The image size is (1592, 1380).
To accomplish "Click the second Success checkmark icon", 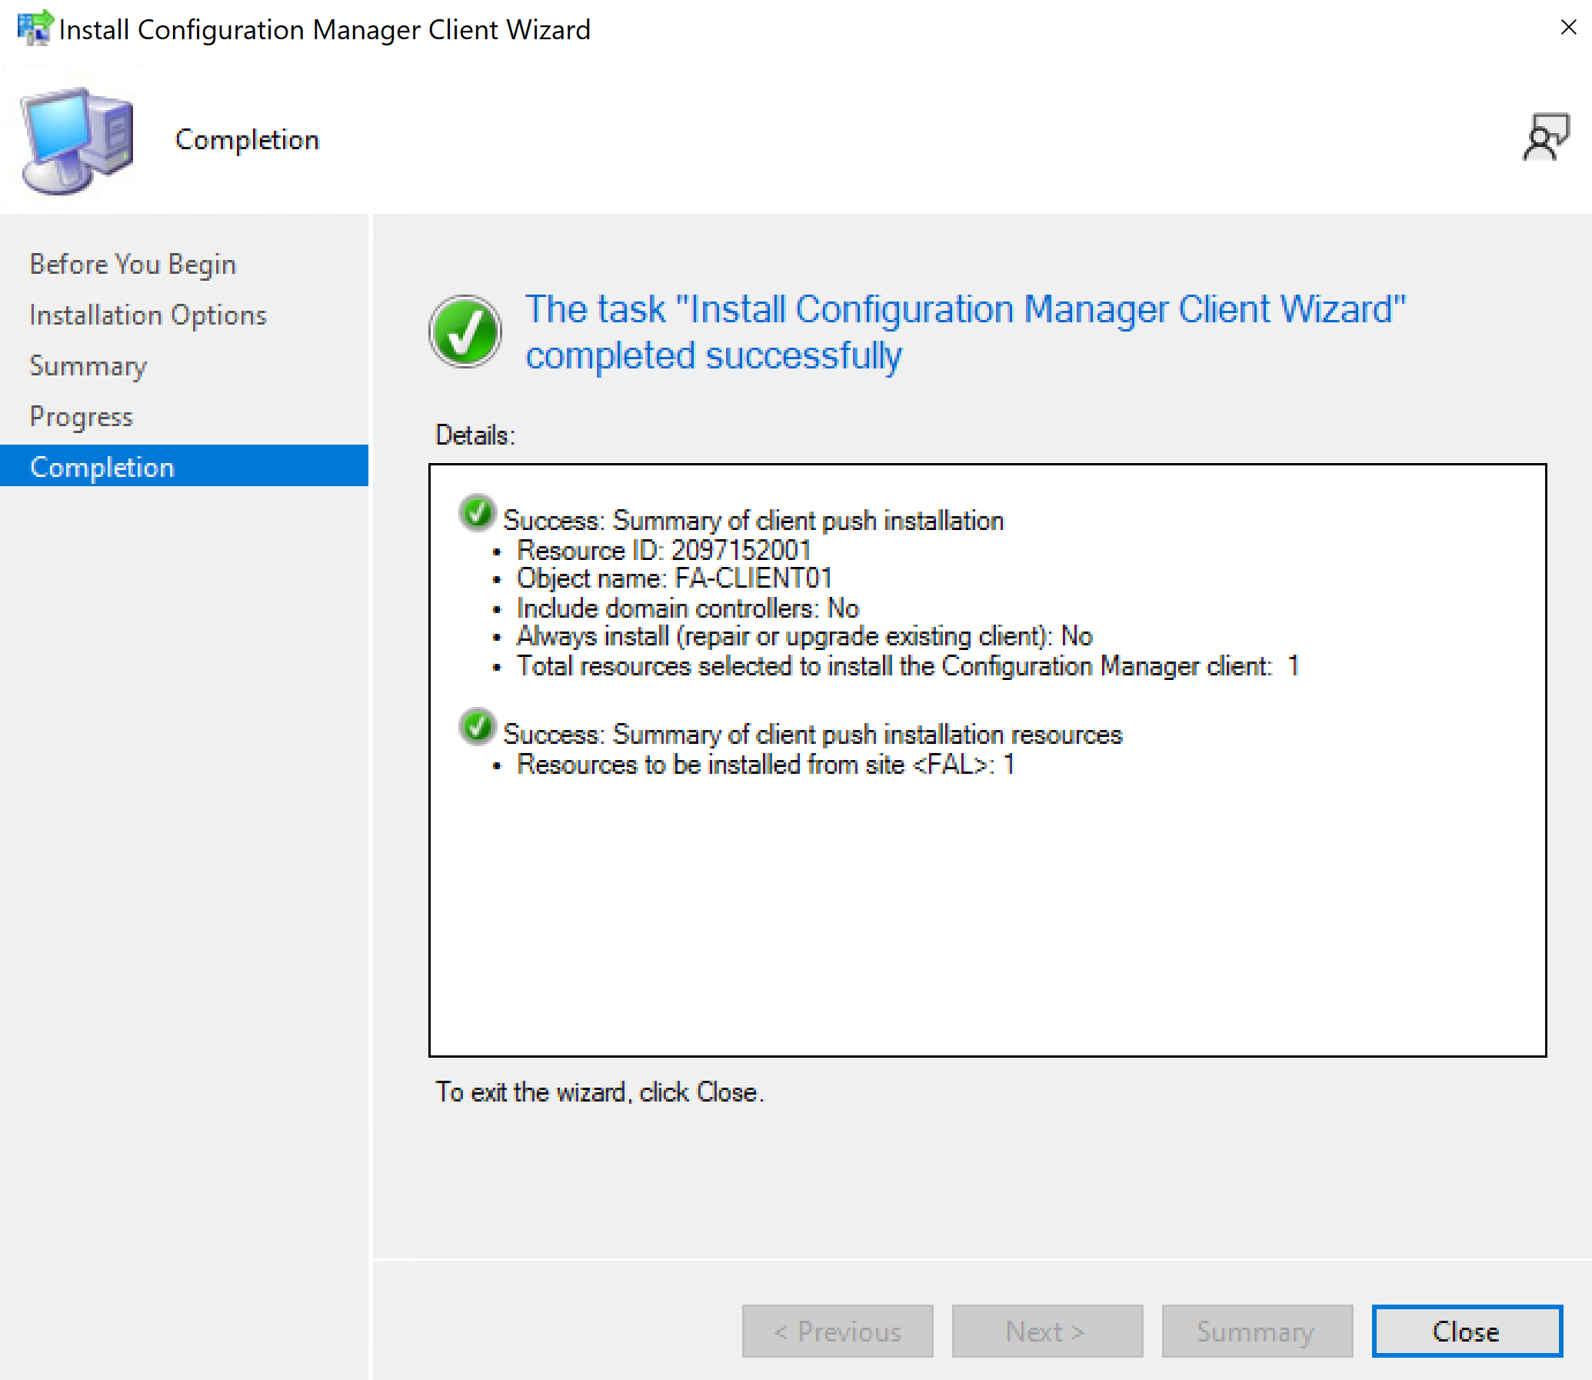I will click(478, 727).
